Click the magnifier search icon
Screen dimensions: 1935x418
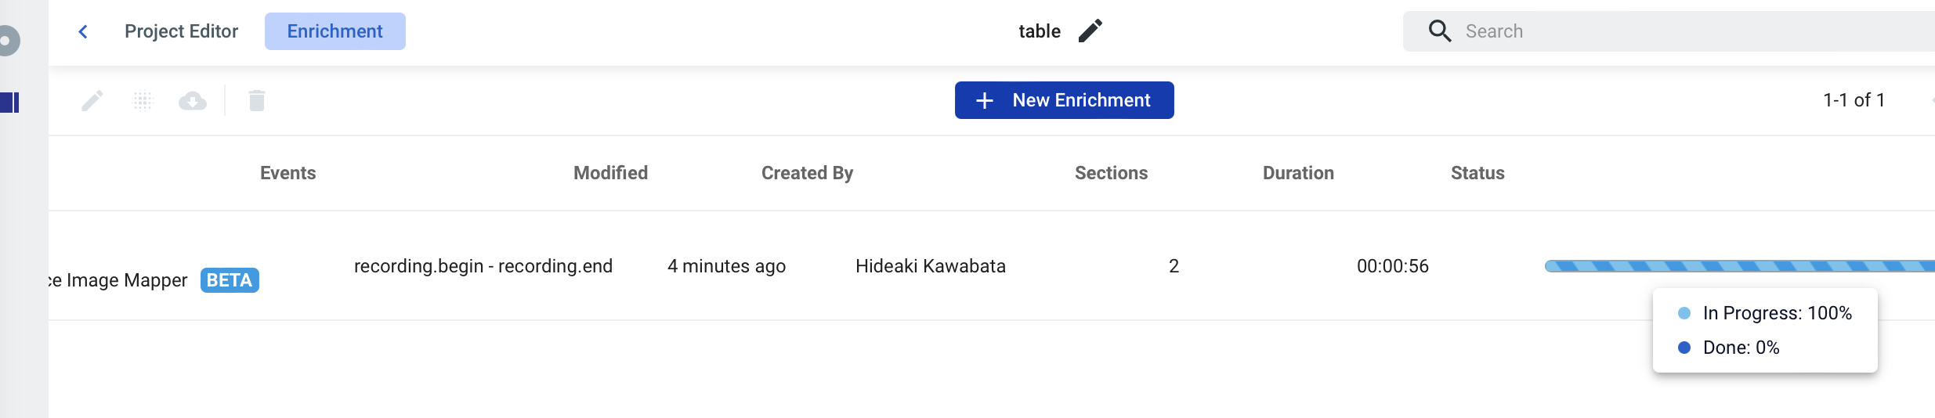(x=1440, y=31)
